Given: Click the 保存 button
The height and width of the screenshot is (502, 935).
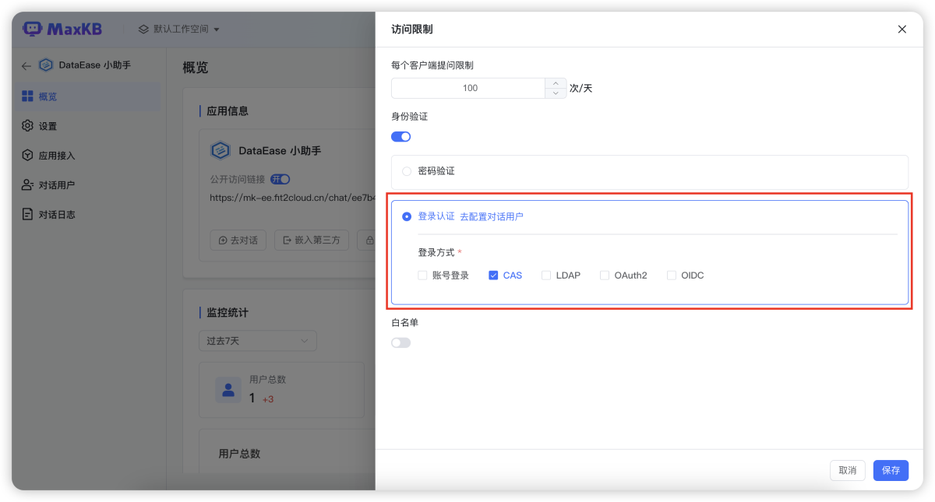Looking at the screenshot, I should tap(890, 470).
